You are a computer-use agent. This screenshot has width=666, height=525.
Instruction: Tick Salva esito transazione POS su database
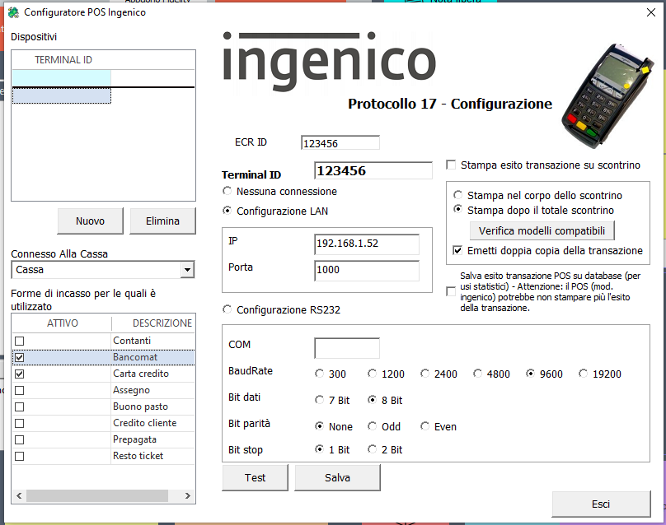[x=451, y=292]
